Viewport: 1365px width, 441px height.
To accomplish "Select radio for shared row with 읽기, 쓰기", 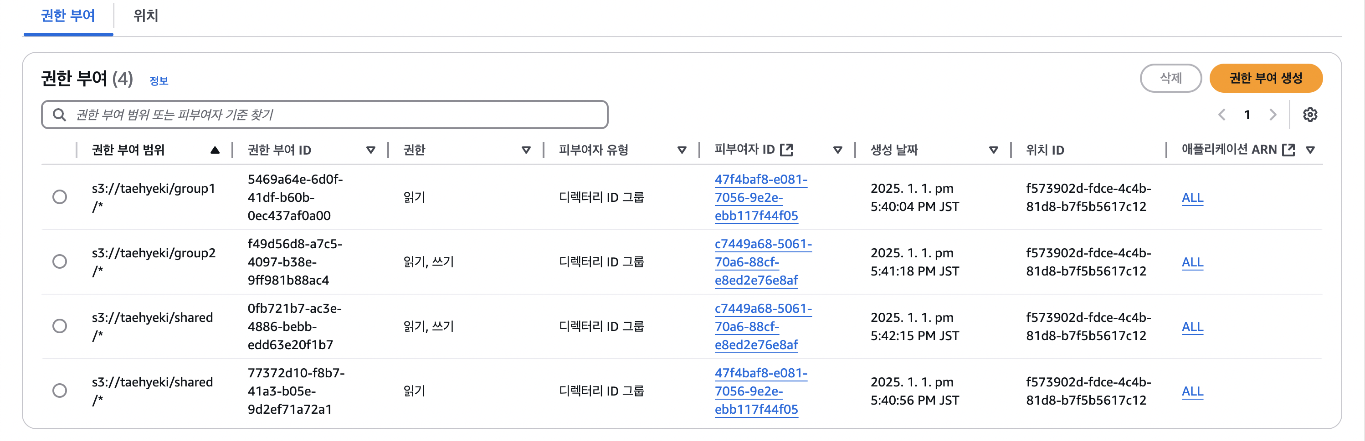I will tap(60, 326).
